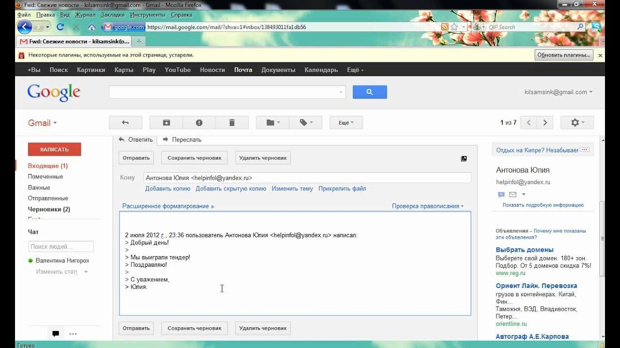This screenshot has width=620, height=348.
Task: Click the QIP Search magnifier icon
Action: click(x=580, y=27)
